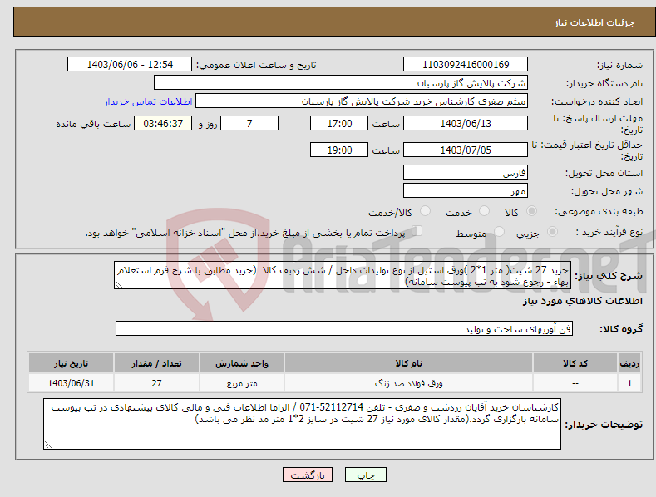
Task: Click general need description text area
Action: (343, 275)
